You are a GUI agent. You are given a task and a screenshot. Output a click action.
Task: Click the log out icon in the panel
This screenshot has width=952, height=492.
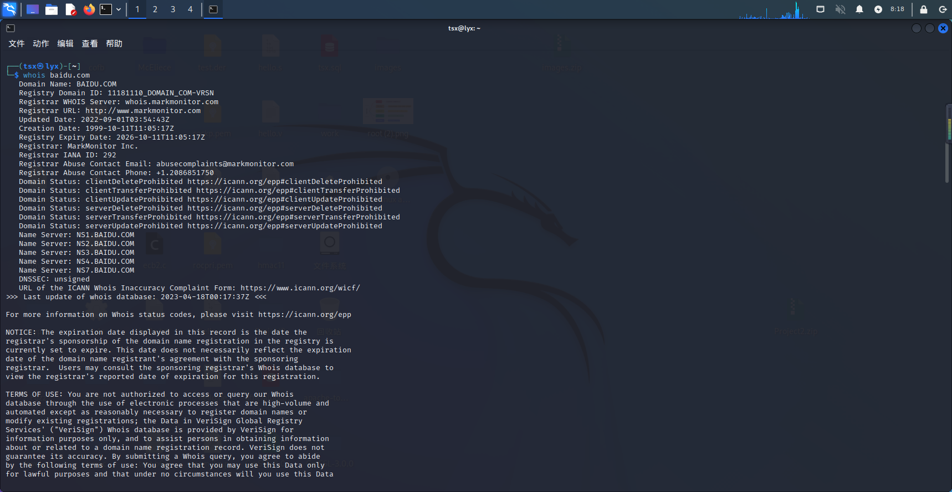coord(943,9)
